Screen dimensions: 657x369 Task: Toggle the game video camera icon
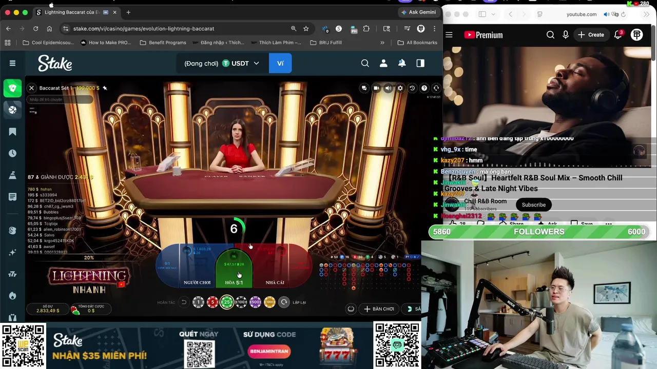(376, 88)
